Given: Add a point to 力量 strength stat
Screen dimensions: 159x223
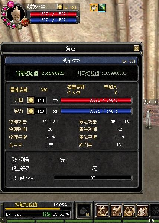Looking at the screenshot, I should tap(31, 100).
